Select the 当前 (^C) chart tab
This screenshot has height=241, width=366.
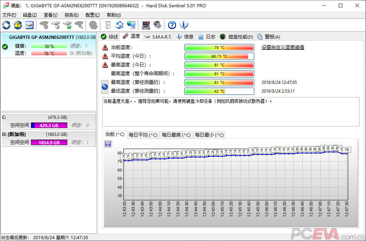point(115,134)
